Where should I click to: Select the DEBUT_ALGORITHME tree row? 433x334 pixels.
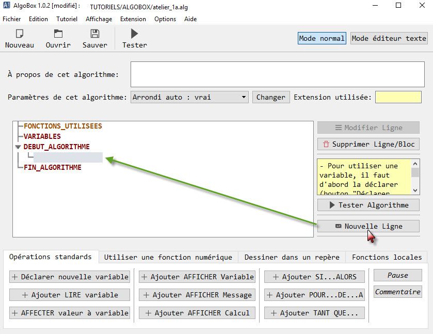[57, 147]
